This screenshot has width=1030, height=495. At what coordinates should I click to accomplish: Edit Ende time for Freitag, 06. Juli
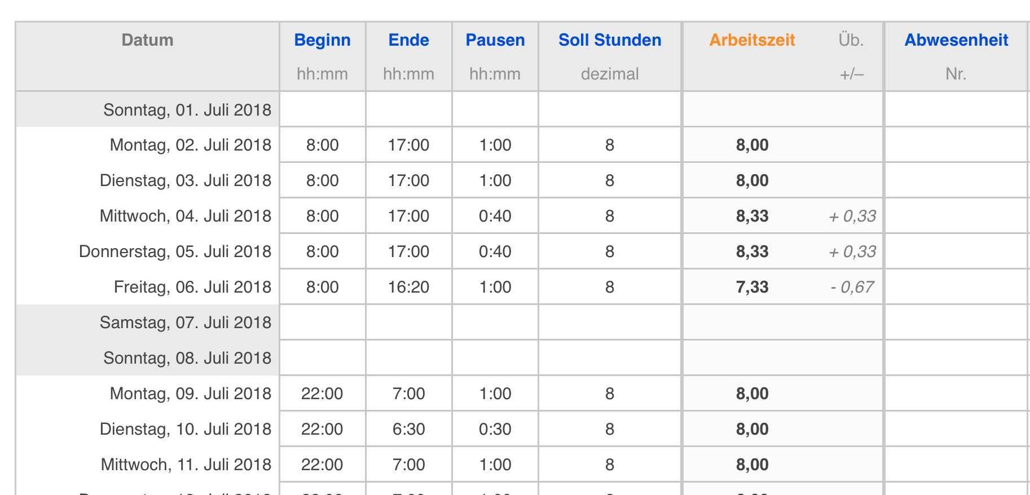pyautogui.click(x=408, y=287)
